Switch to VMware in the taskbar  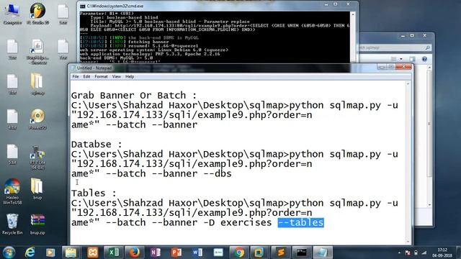(x=259, y=253)
